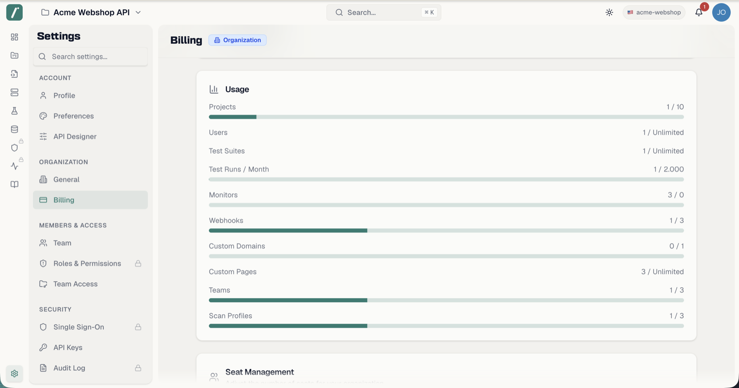Click the Organization badge next to Billing
This screenshot has height=388, width=739.
point(237,40)
